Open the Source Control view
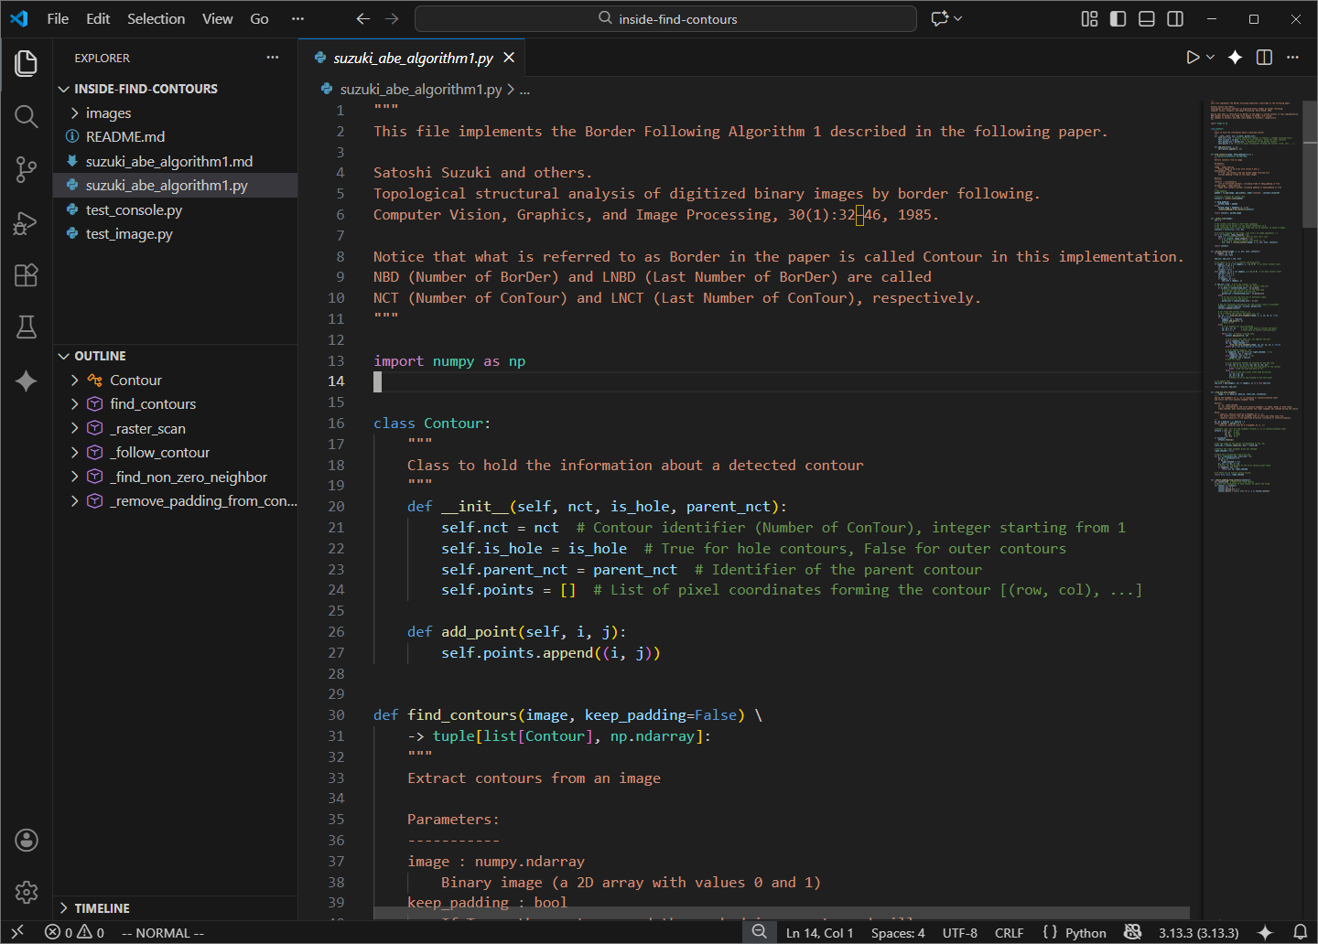This screenshot has width=1318, height=944. click(27, 169)
